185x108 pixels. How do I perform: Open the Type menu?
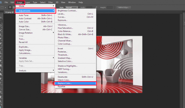point(35,2)
